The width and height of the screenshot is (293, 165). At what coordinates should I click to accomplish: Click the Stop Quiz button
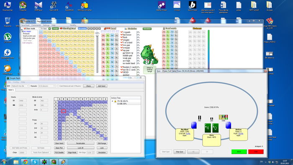[180, 152]
